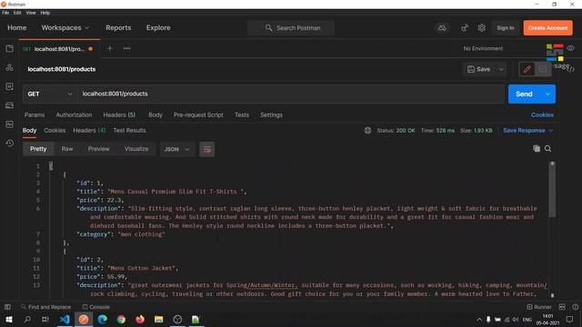Add a new request tab
Viewport: 582px width, 327px height.
[x=109, y=48]
